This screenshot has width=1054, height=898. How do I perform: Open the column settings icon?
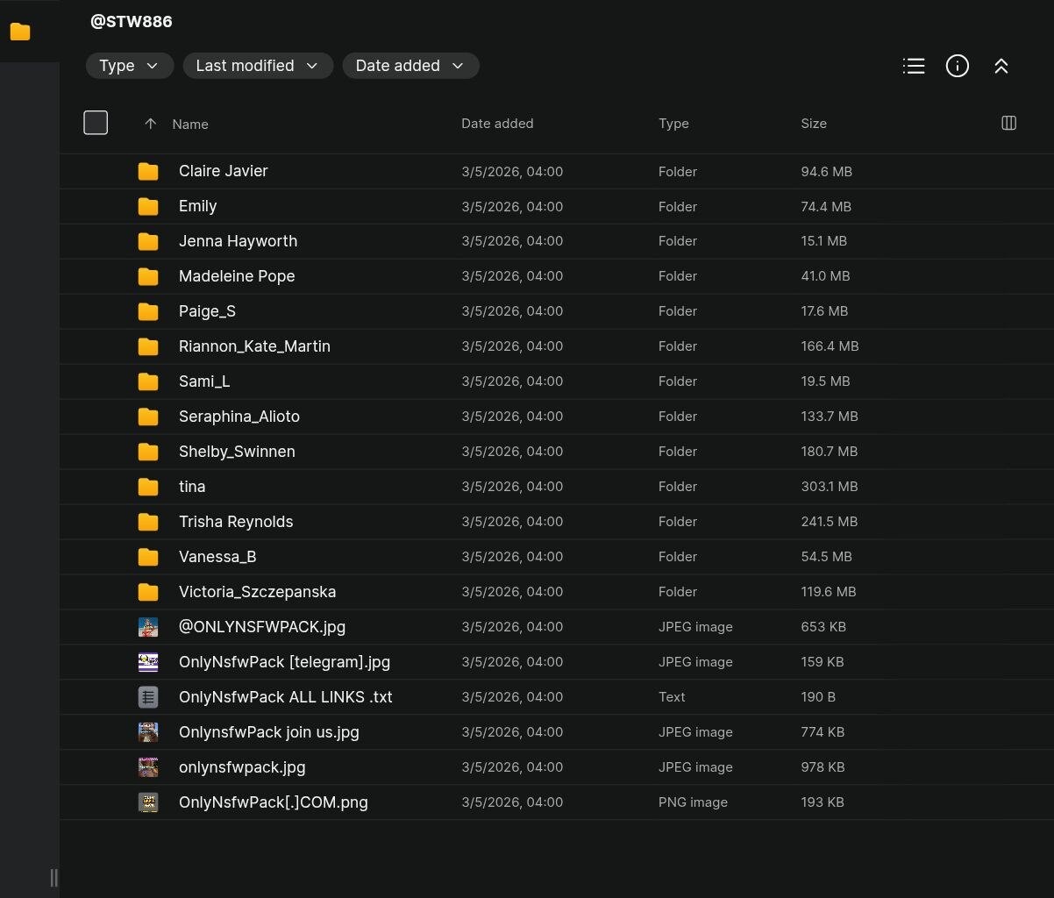point(1008,123)
